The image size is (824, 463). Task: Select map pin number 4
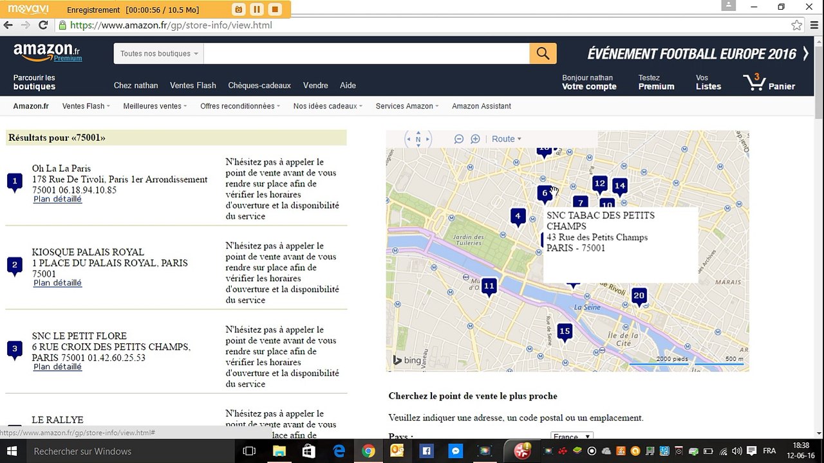518,217
